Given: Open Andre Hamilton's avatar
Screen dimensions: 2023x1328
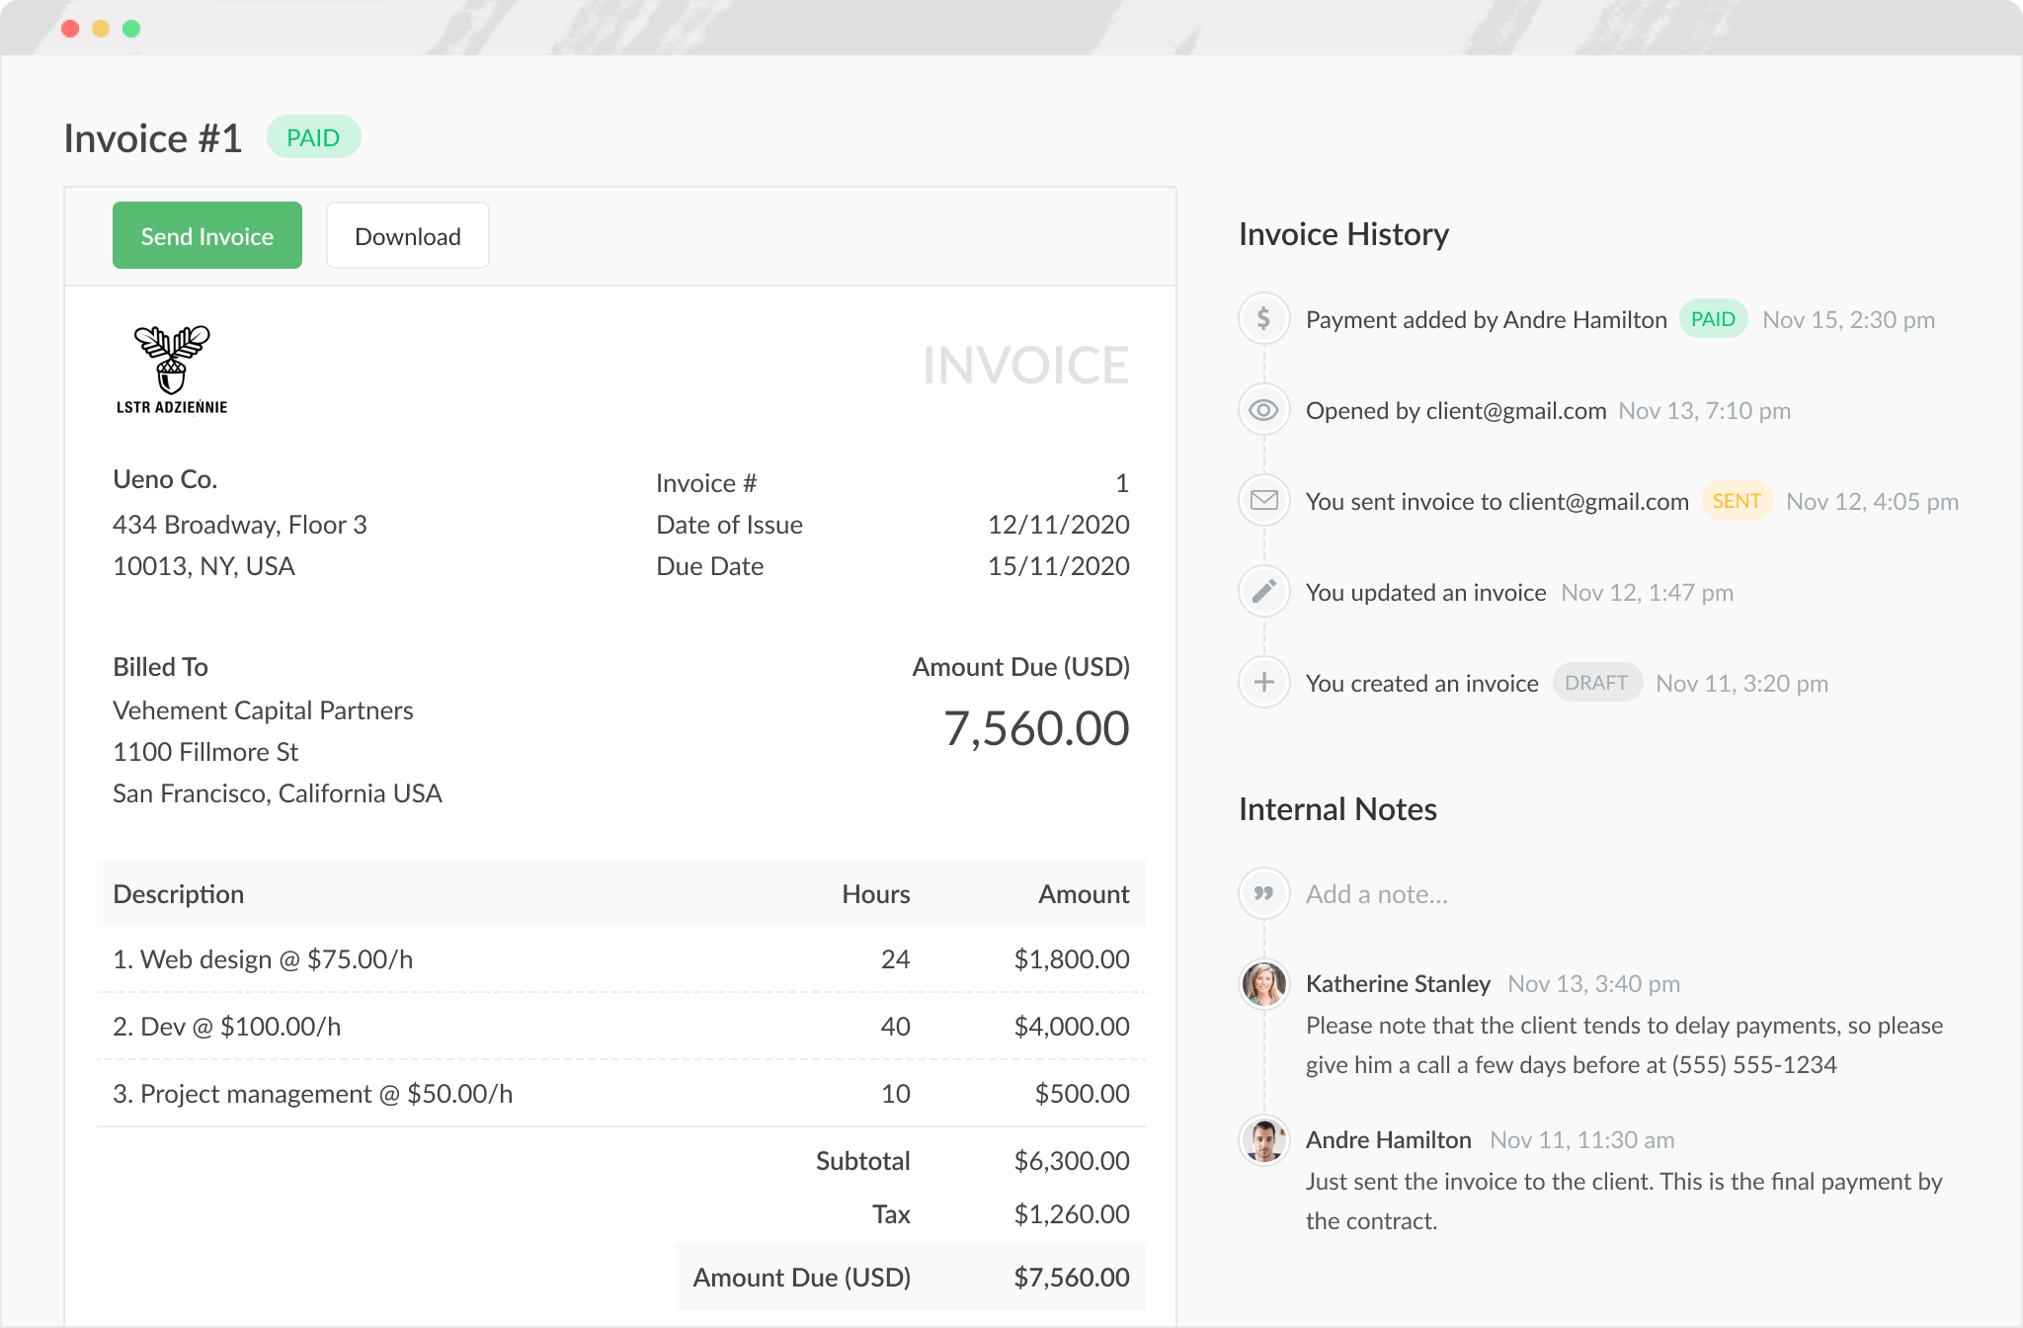Looking at the screenshot, I should point(1263,1140).
